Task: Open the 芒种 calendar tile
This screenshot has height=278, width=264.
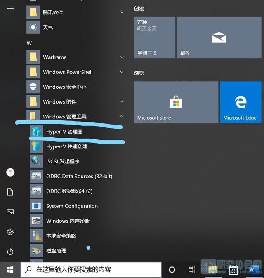Action: [x=155, y=38]
